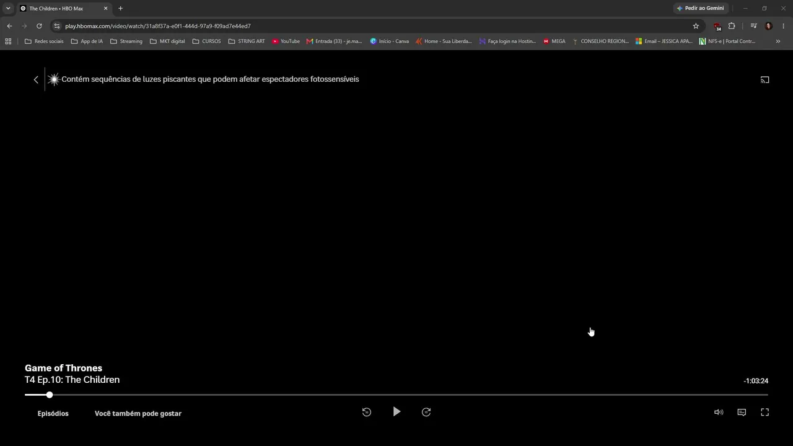The width and height of the screenshot is (793, 446).
Task: Close The Children HBO Max tab
Action: (x=105, y=8)
